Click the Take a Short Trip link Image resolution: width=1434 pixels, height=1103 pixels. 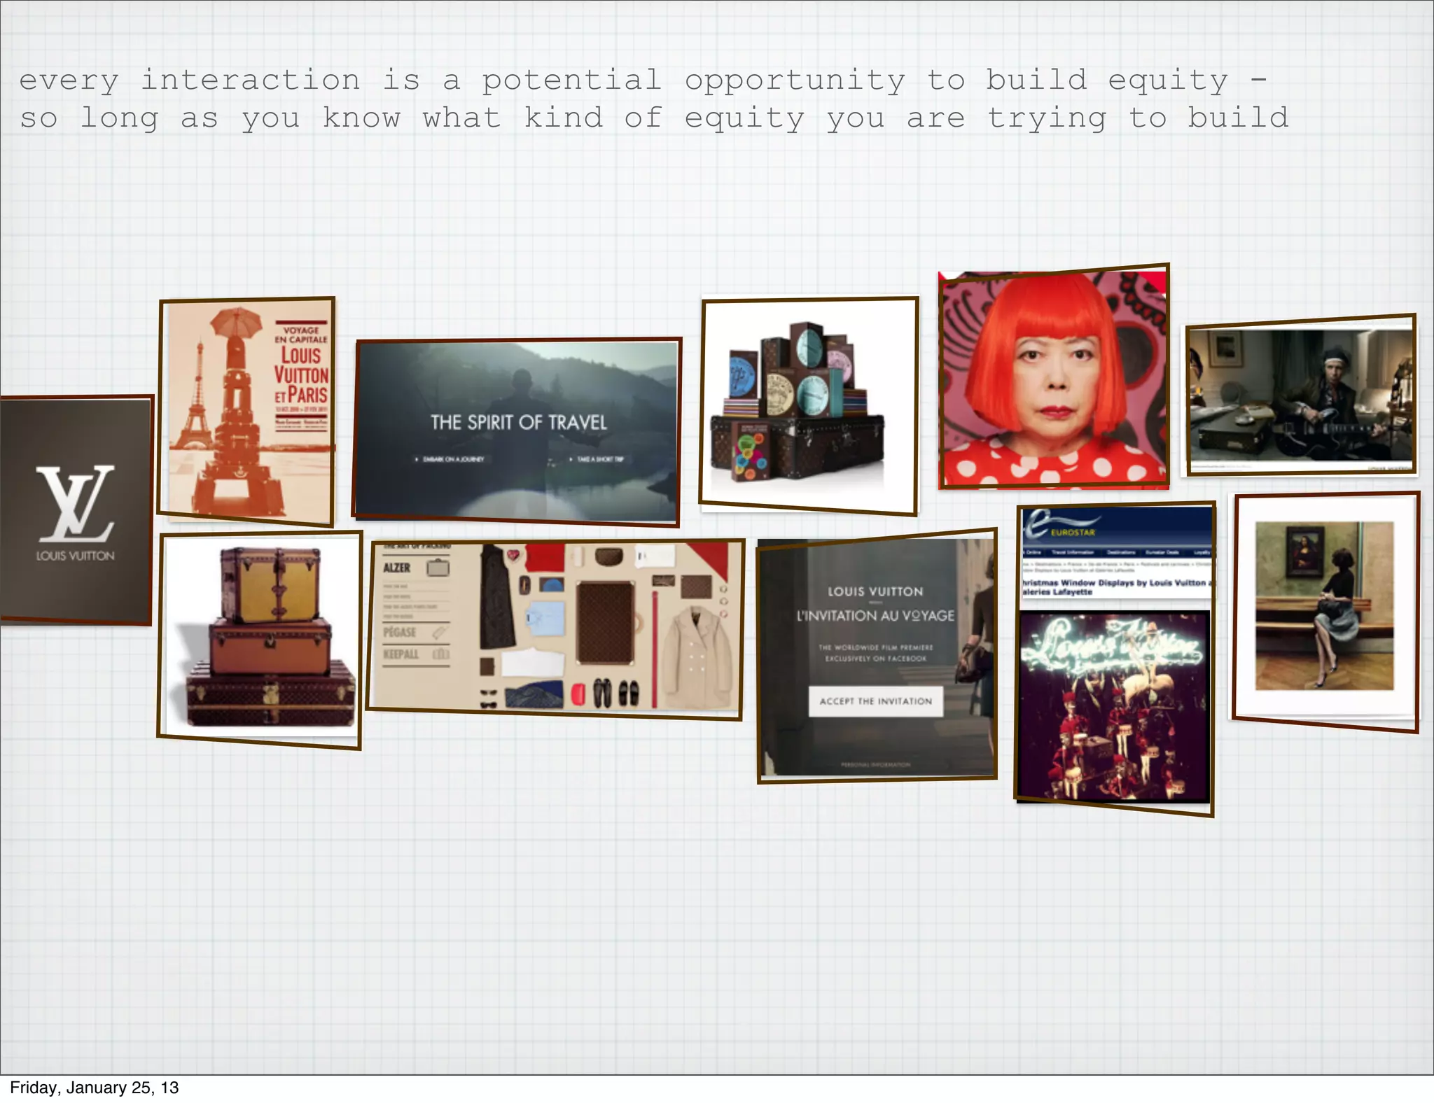coord(599,459)
